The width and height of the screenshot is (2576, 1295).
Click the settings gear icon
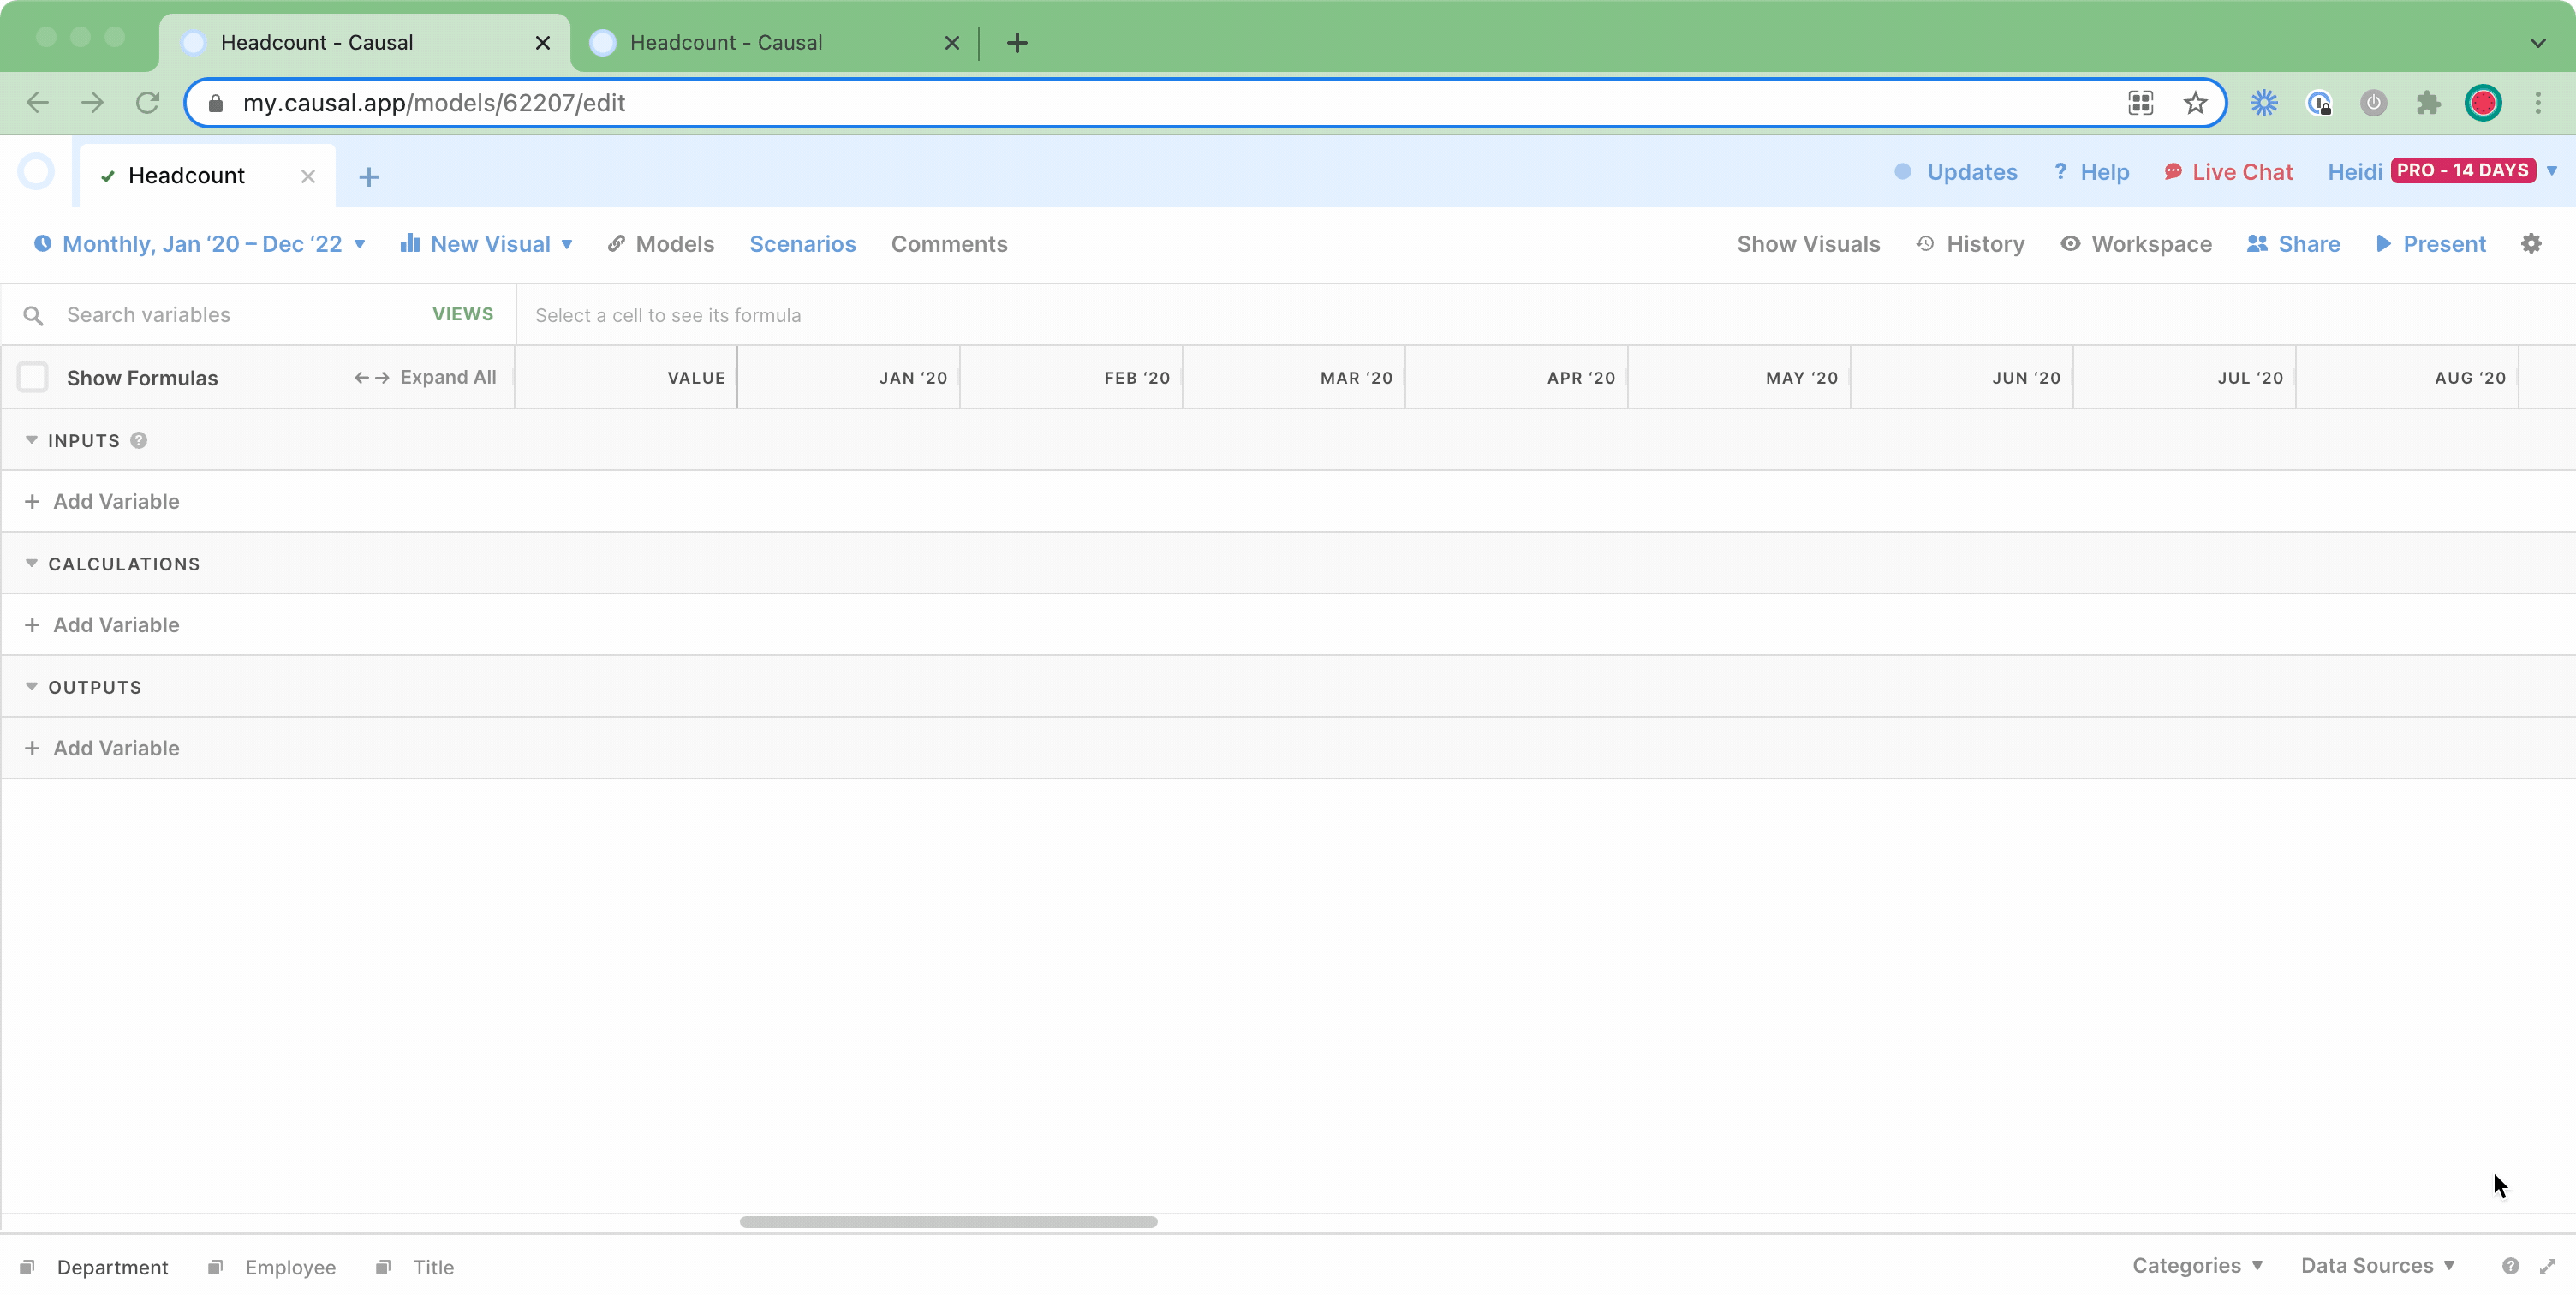click(2530, 244)
